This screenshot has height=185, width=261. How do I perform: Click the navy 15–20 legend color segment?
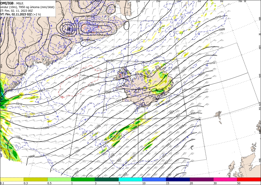click(178, 179)
